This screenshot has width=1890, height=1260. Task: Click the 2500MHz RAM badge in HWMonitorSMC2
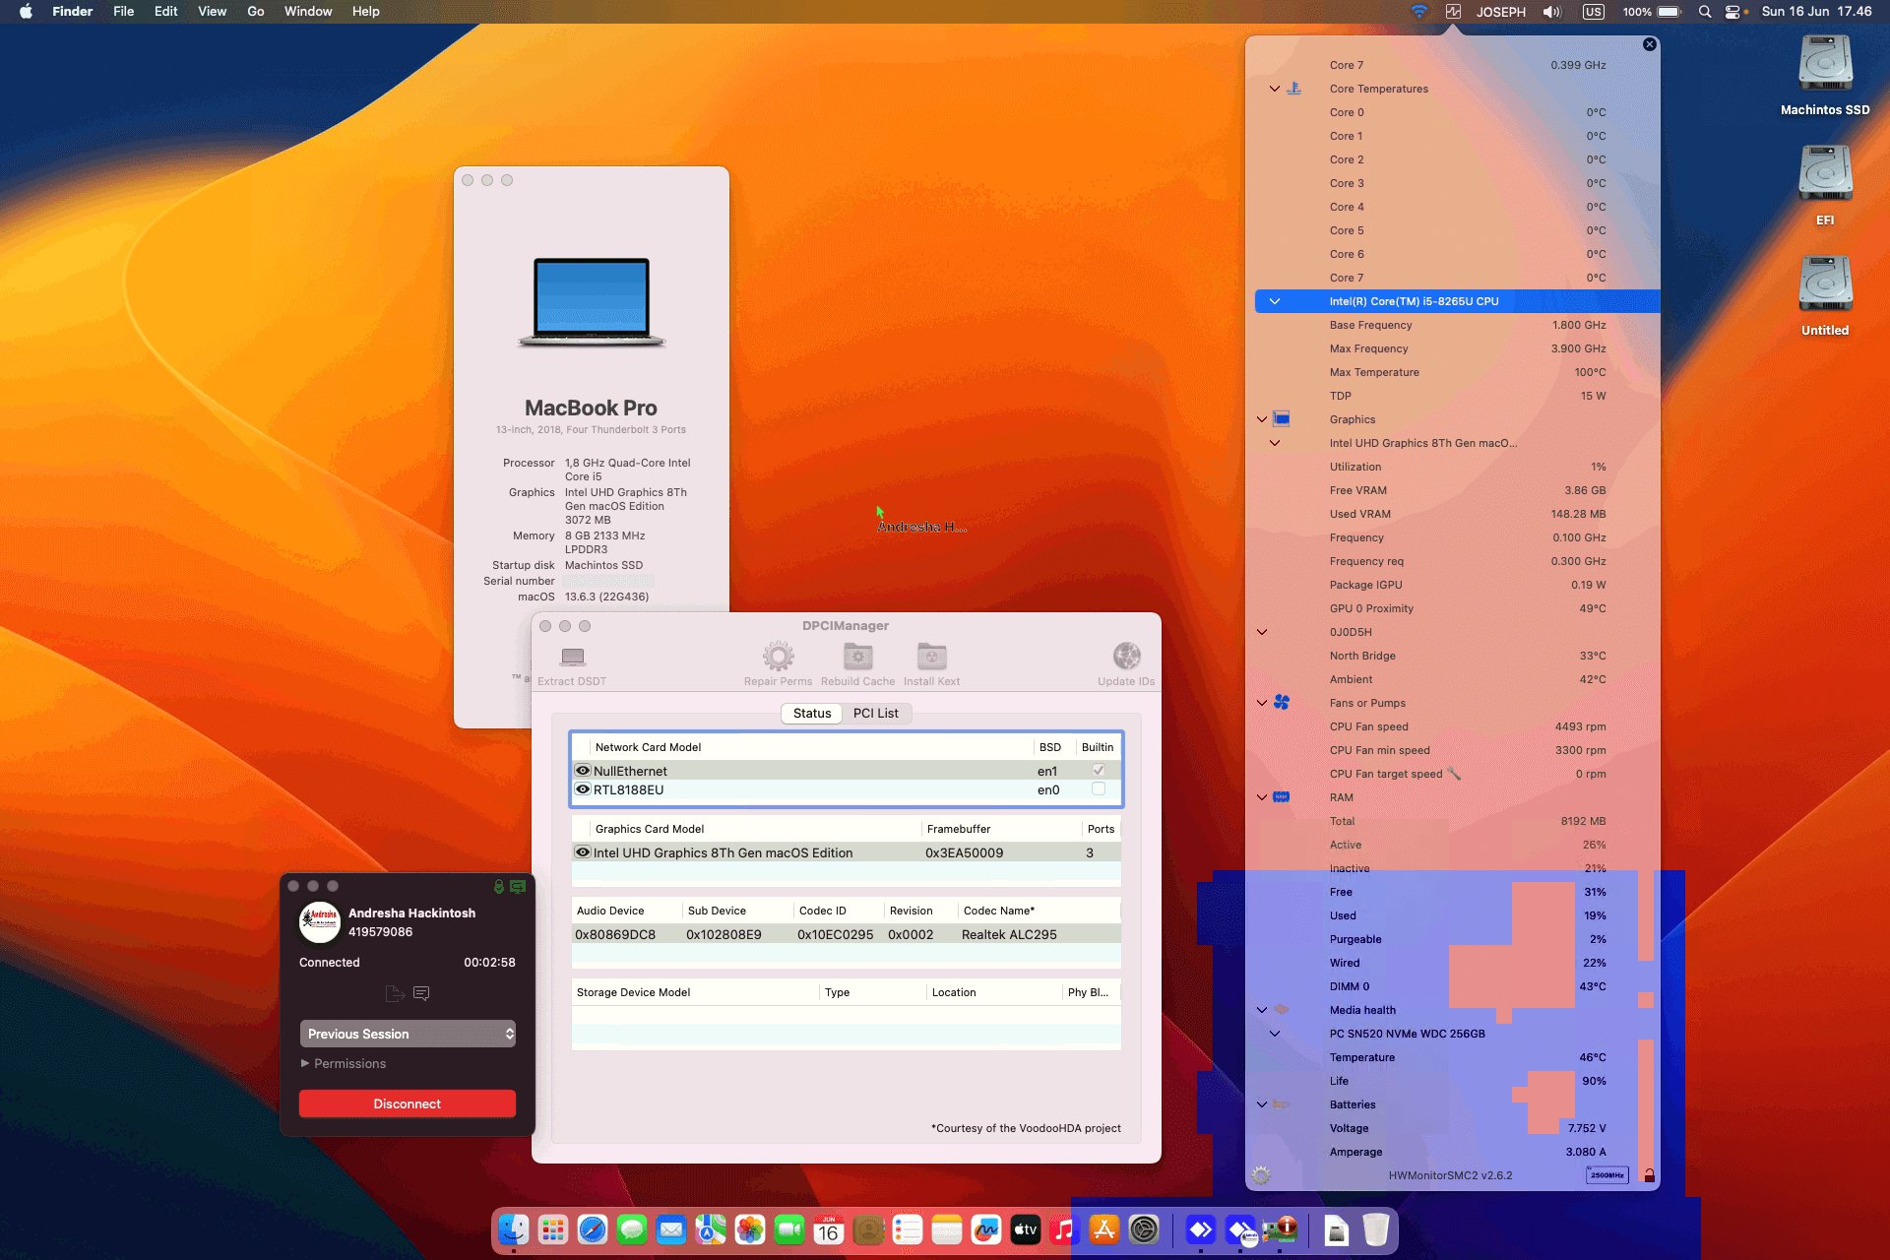click(1607, 1175)
